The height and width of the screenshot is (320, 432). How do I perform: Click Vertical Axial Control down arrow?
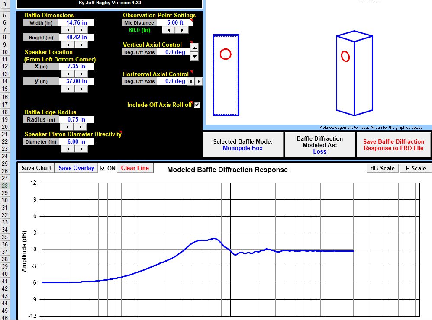pos(194,56)
